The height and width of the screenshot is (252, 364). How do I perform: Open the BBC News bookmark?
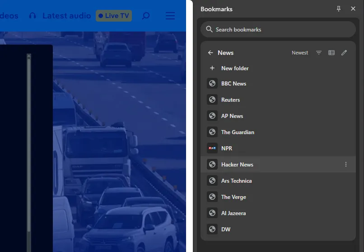pyautogui.click(x=278, y=84)
